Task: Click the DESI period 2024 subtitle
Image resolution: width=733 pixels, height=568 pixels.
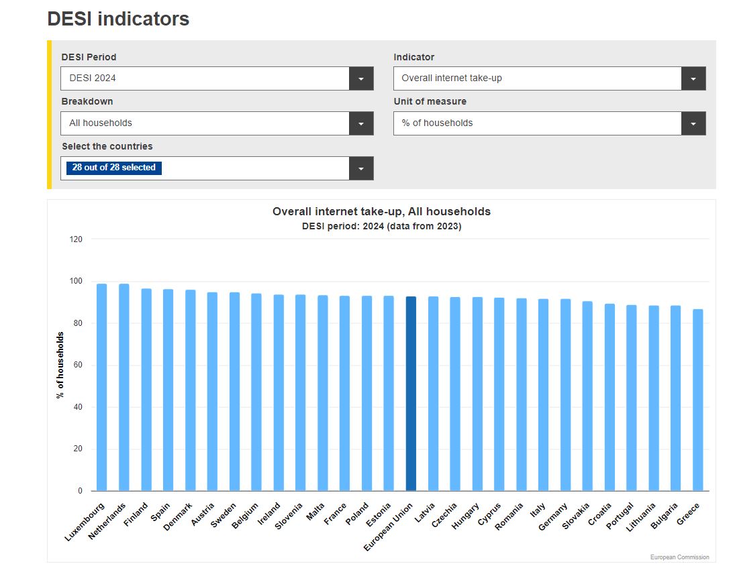Action: (381, 227)
